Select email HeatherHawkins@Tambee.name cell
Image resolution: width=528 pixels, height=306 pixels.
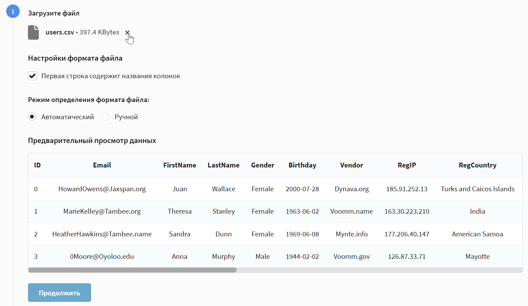click(x=102, y=234)
